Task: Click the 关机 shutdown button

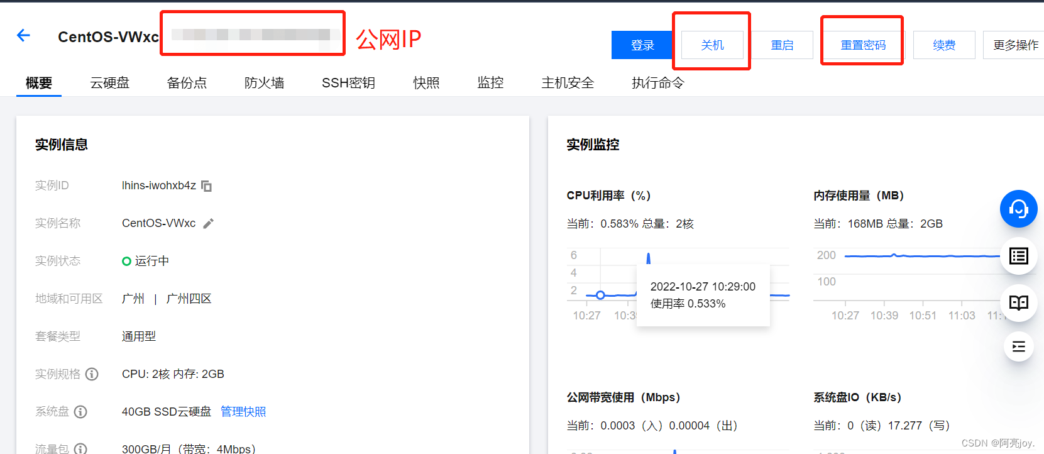Action: (712, 45)
